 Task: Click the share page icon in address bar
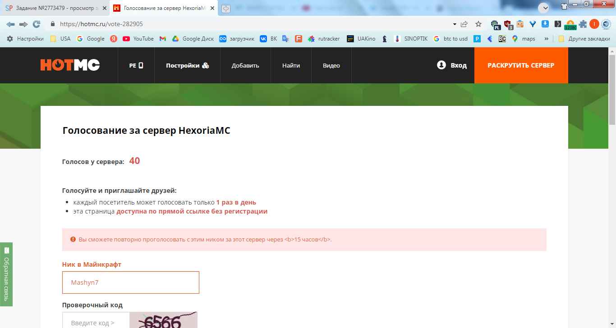pyautogui.click(x=464, y=24)
